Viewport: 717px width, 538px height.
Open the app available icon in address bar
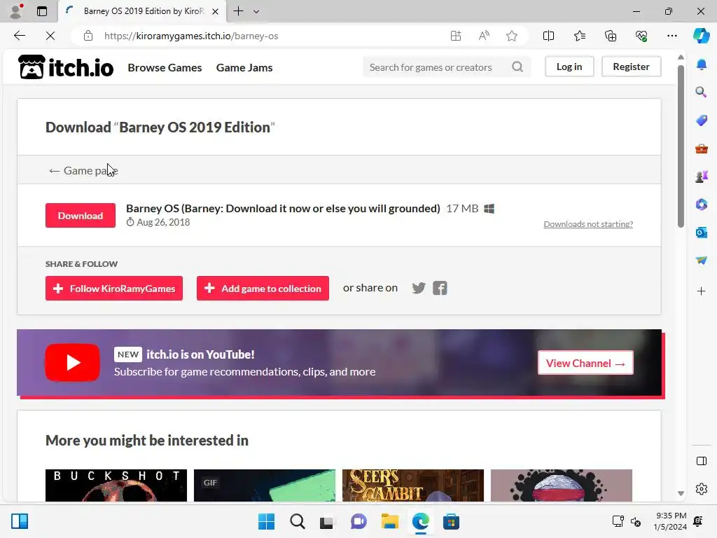(x=455, y=36)
